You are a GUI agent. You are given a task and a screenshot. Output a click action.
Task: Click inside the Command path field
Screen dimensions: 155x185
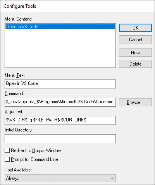[x=60, y=102]
